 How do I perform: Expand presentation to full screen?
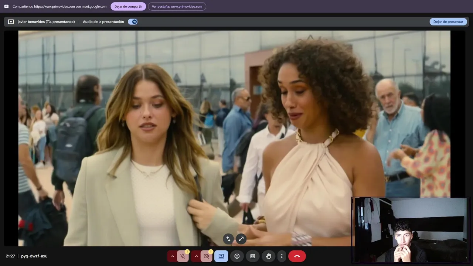241,239
